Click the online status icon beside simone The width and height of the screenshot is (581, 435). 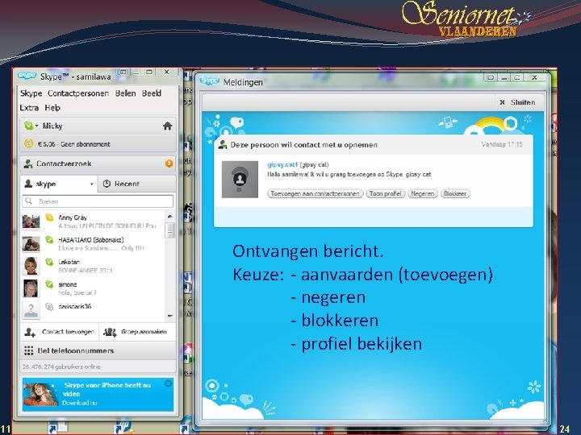pos(49,284)
